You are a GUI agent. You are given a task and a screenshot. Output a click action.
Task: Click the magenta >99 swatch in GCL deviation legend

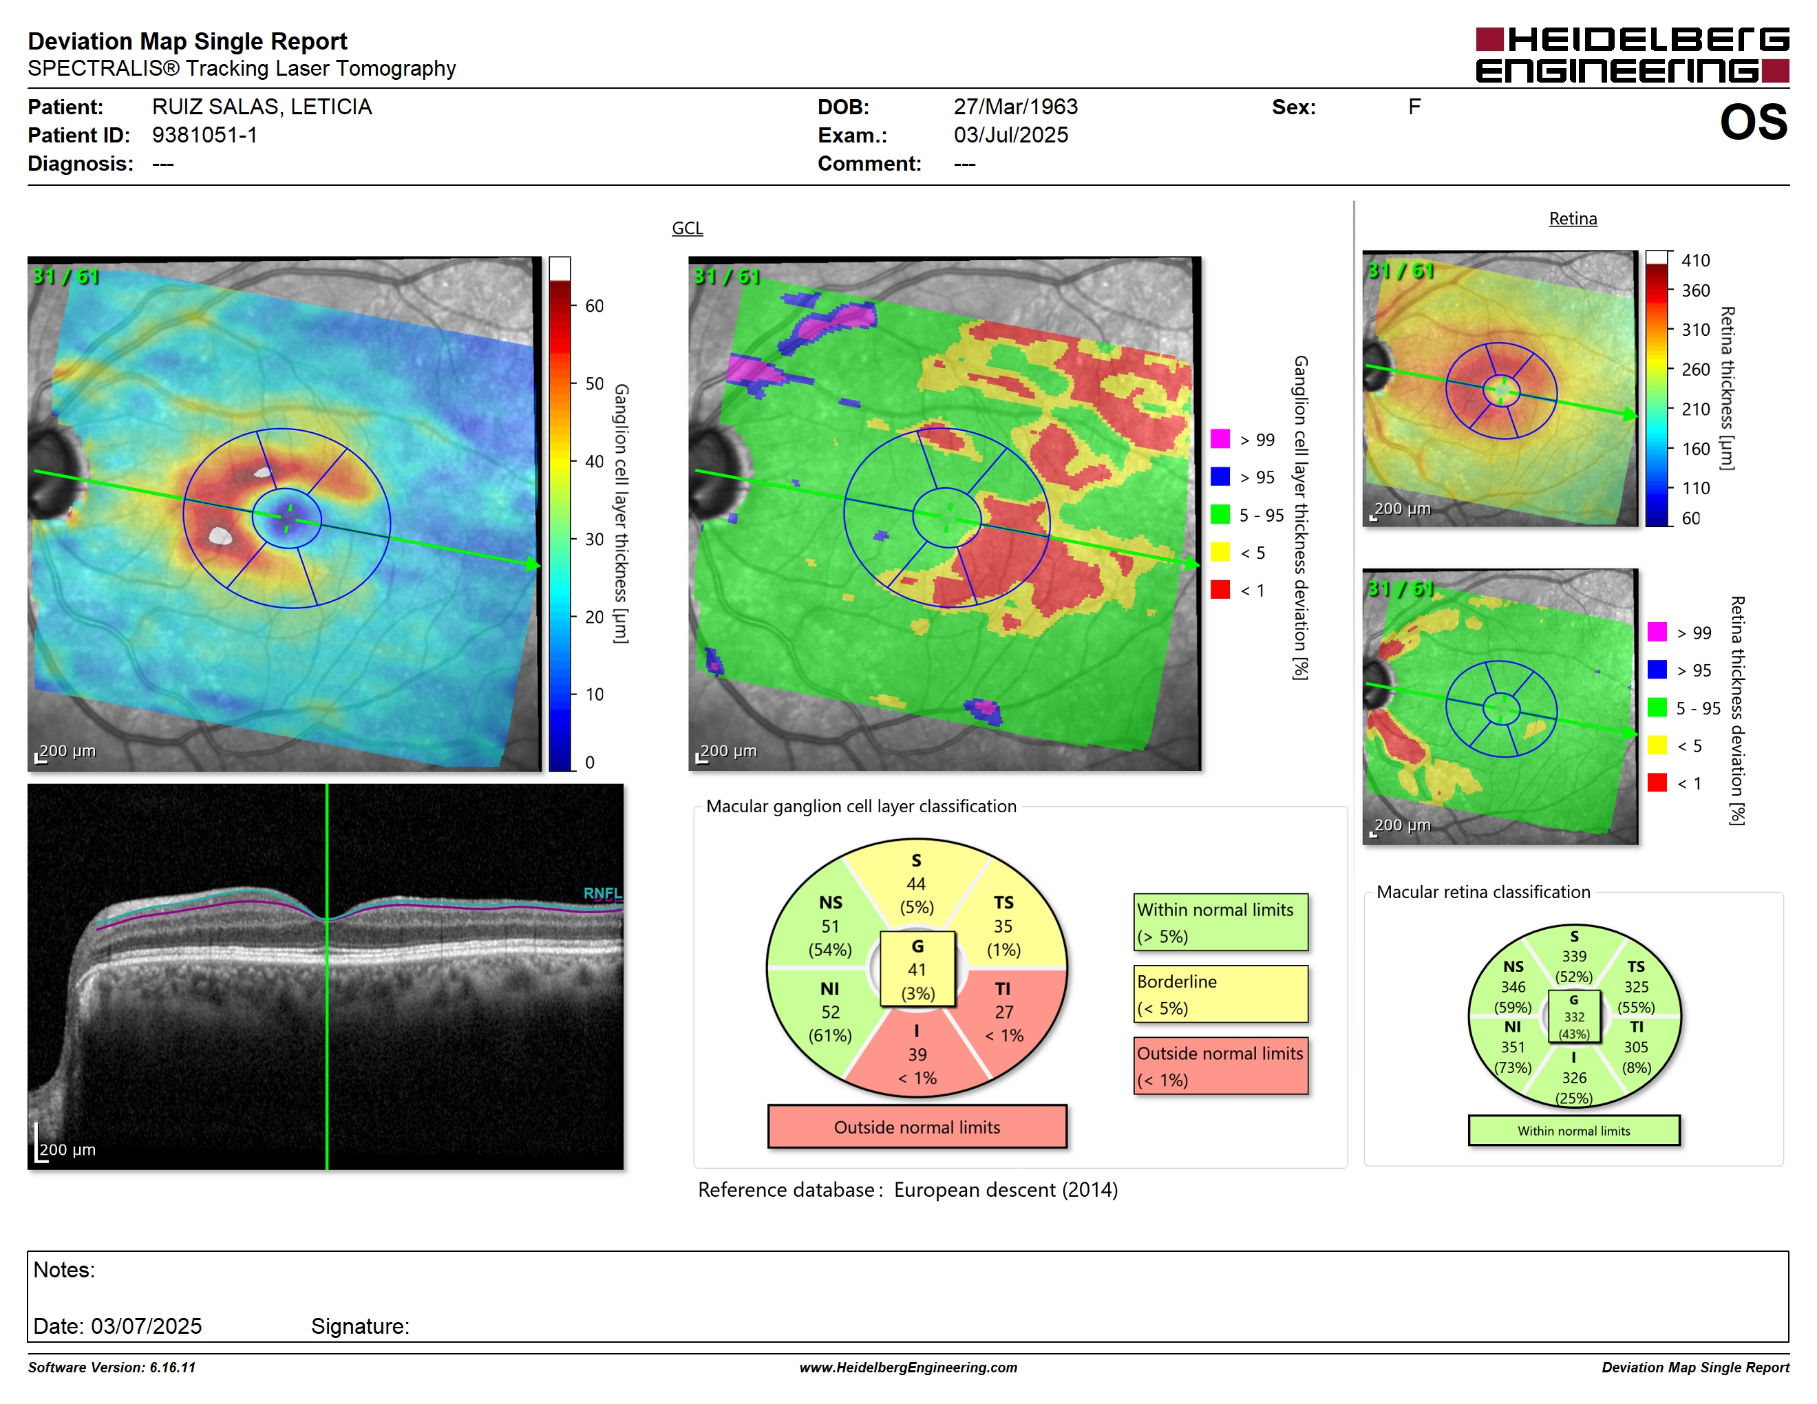pos(1220,438)
